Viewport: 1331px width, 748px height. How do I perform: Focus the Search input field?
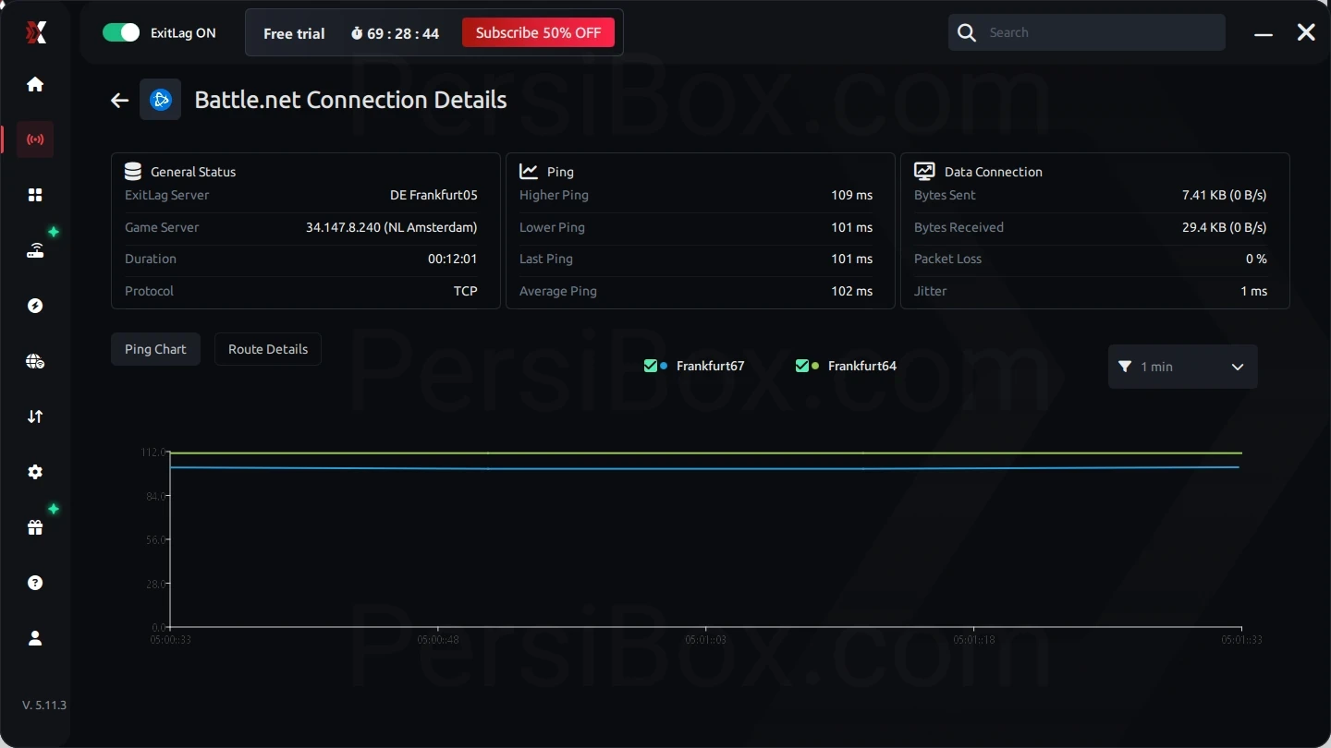click(1087, 33)
